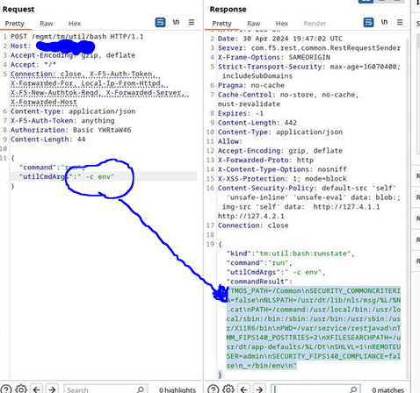Toggle the word-wrap icon in Response panel
The height and width of the screenshot is (393, 420).
(368, 23)
